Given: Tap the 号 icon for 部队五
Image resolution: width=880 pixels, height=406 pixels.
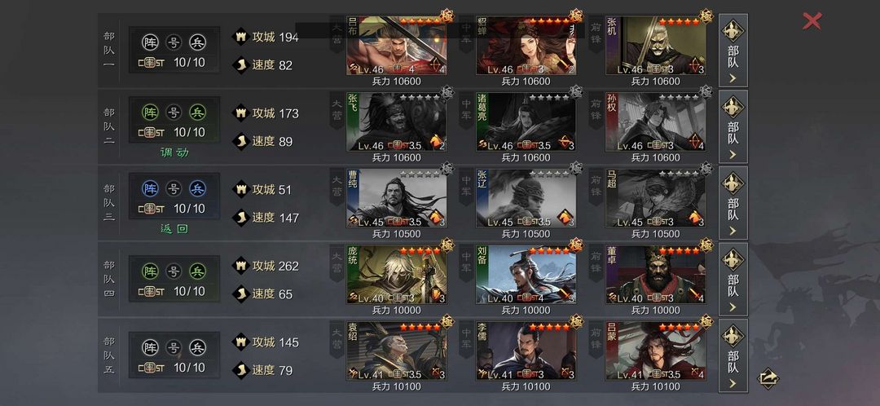Looking at the screenshot, I should pyautogui.click(x=174, y=347).
